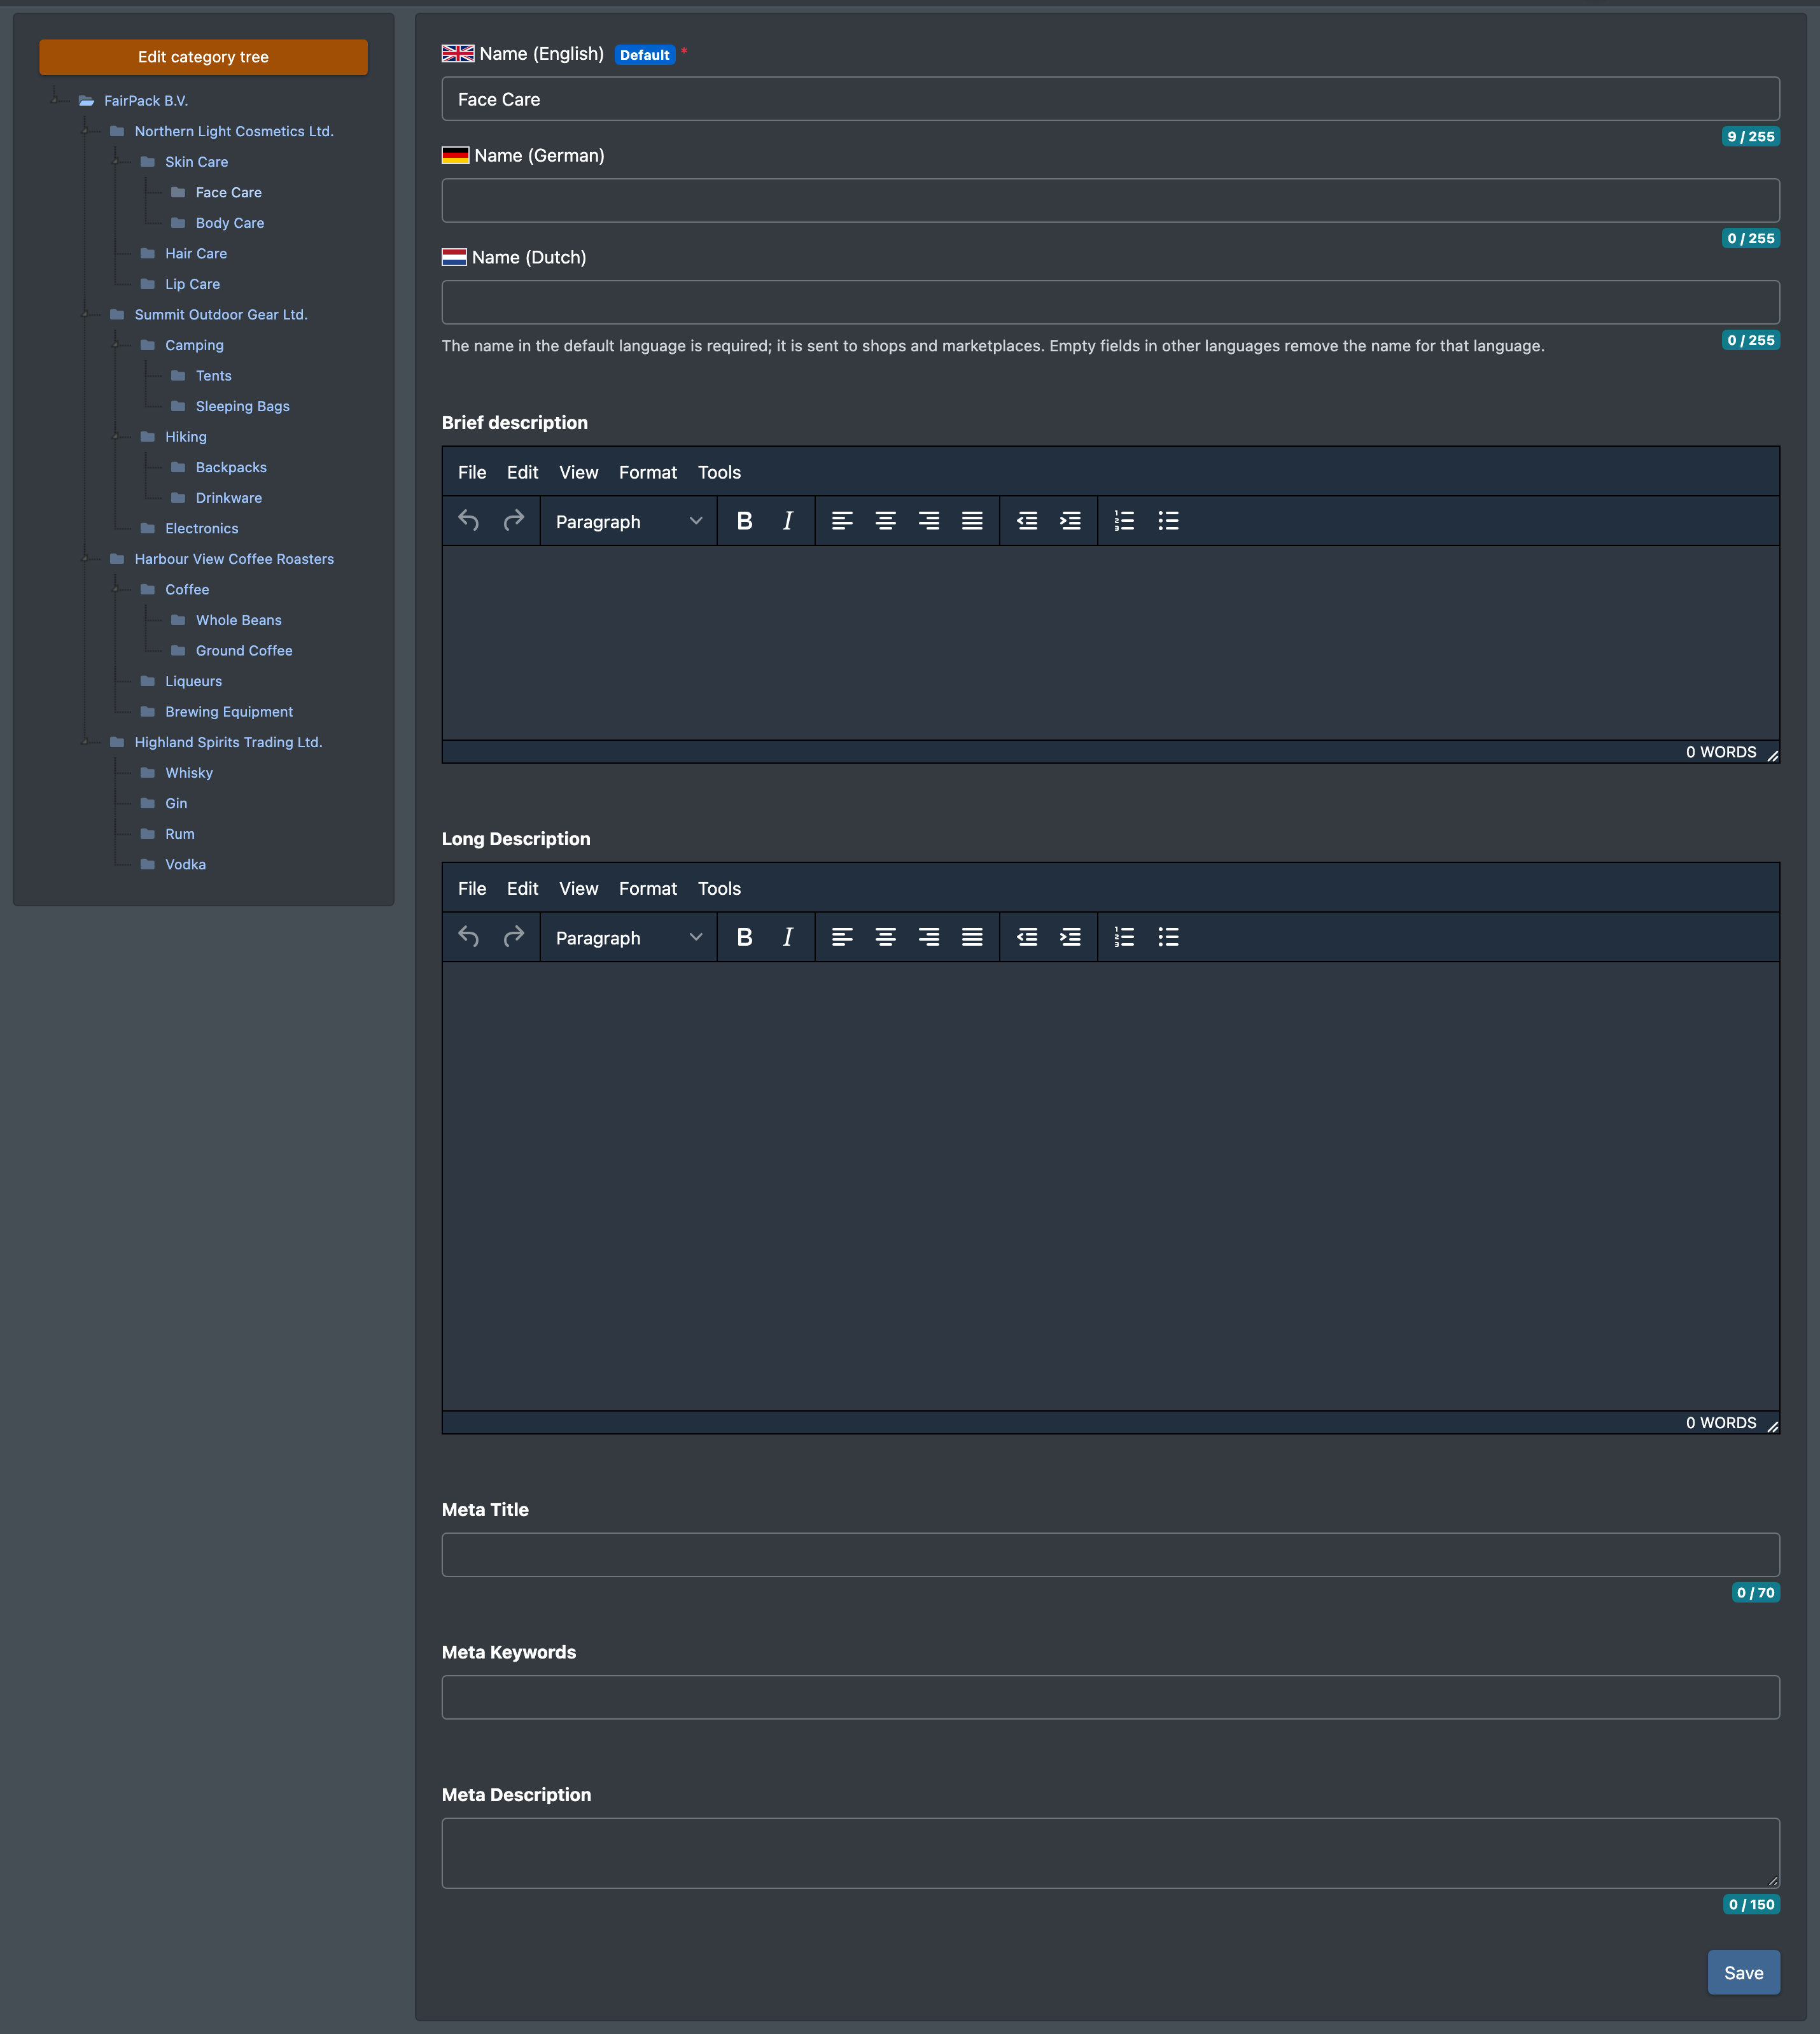Click the Name (German) input field
The height and width of the screenshot is (2034, 1820).
click(x=1110, y=200)
